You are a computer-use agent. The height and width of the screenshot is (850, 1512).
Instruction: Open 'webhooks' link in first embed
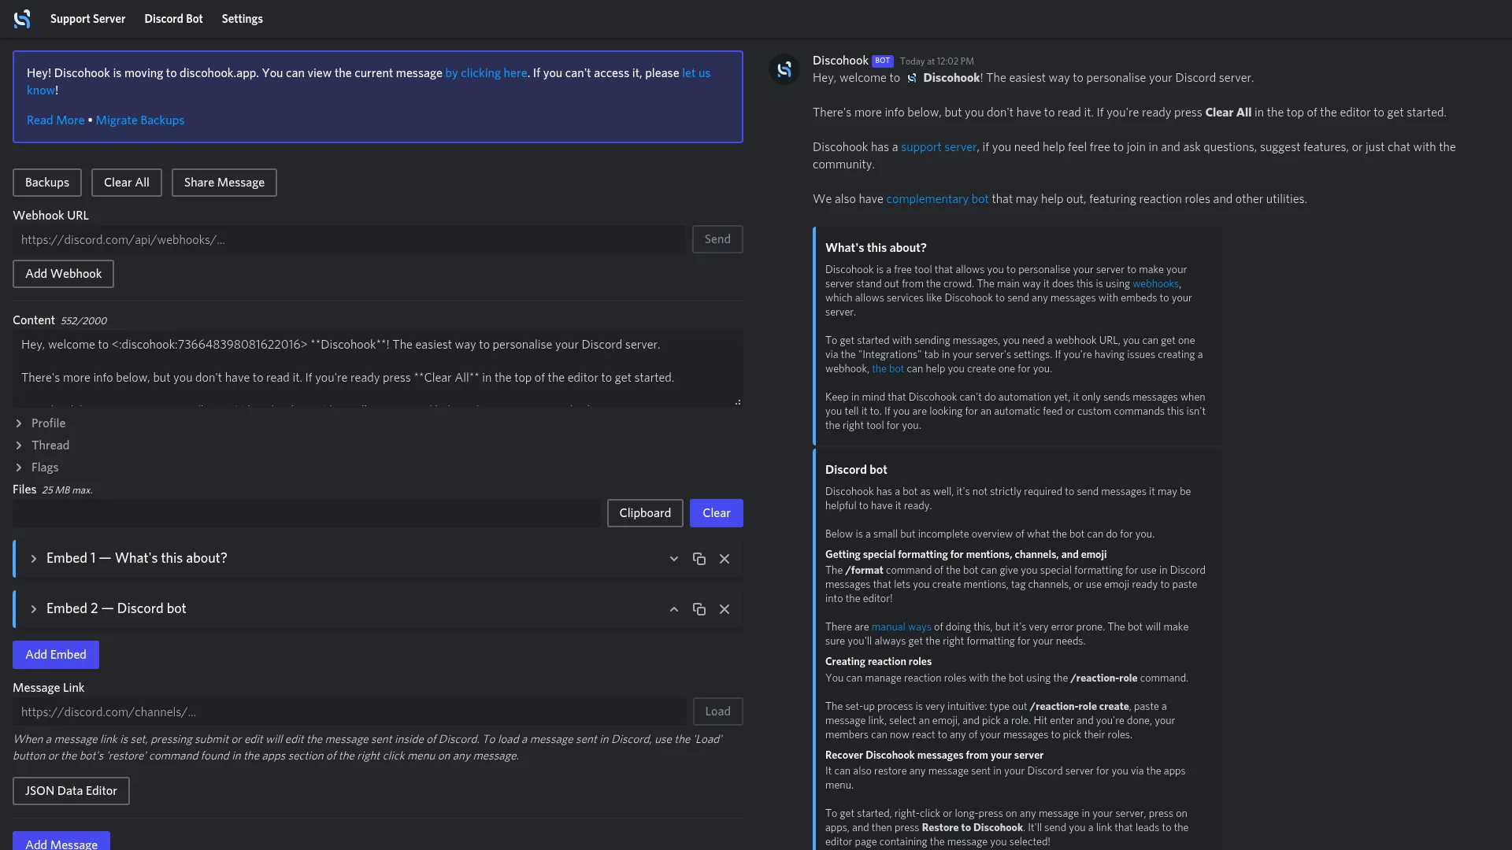click(x=1155, y=284)
